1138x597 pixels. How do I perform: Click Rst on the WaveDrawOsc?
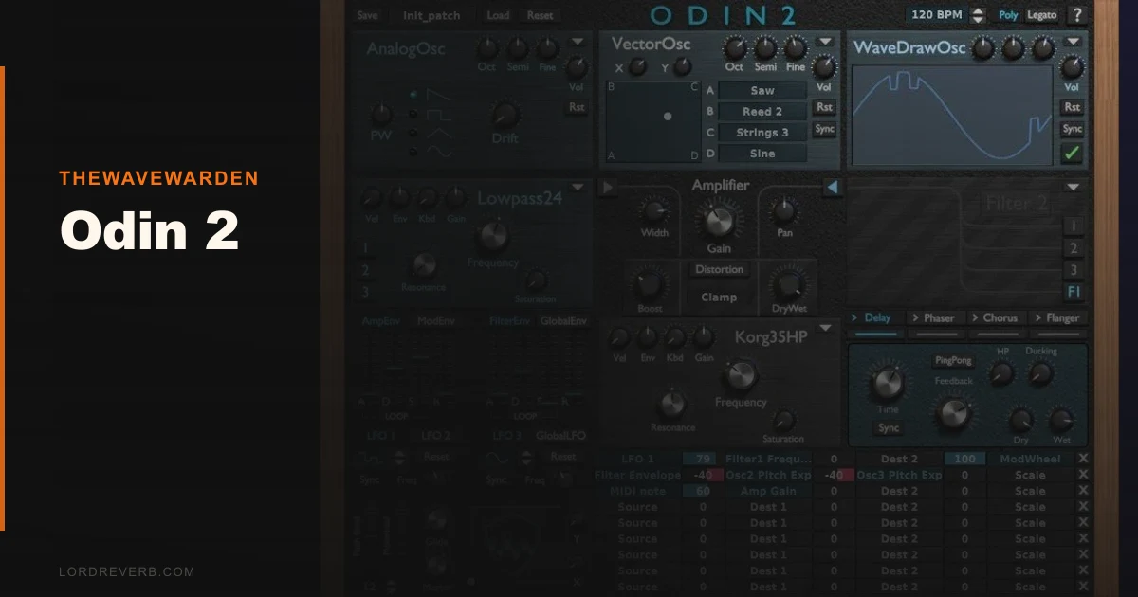[1073, 107]
